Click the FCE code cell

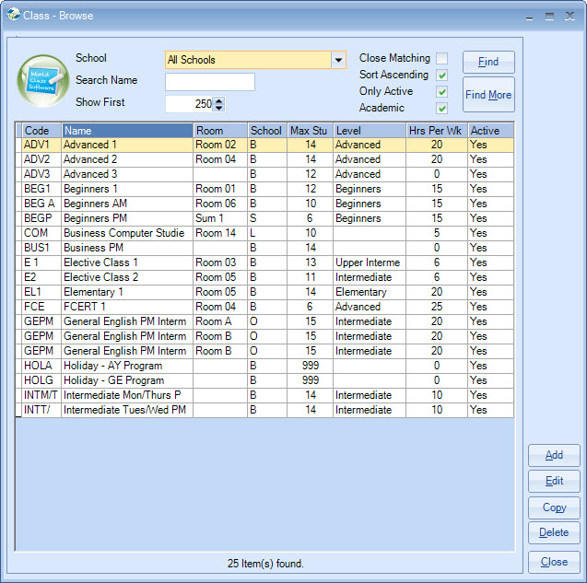pyautogui.click(x=41, y=307)
